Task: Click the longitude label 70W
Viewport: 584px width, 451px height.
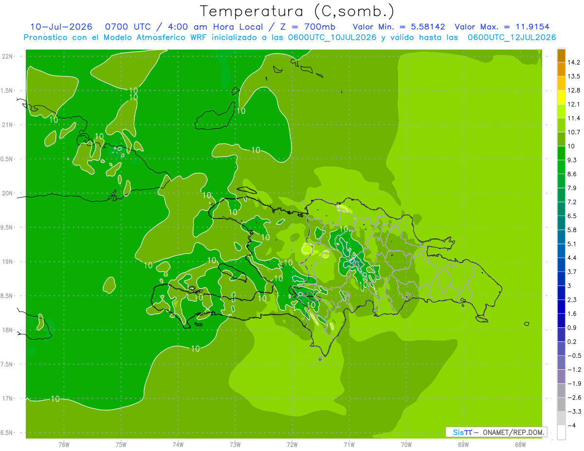Action: (x=406, y=445)
